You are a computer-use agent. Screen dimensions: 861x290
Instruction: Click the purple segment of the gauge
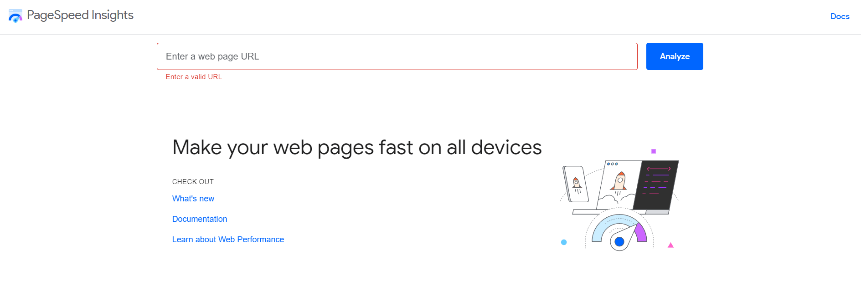[x=641, y=232]
